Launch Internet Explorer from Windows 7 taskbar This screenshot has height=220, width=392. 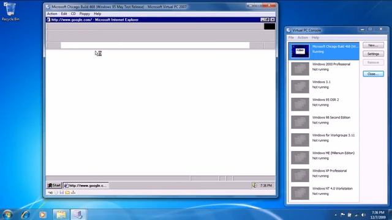click(26, 215)
